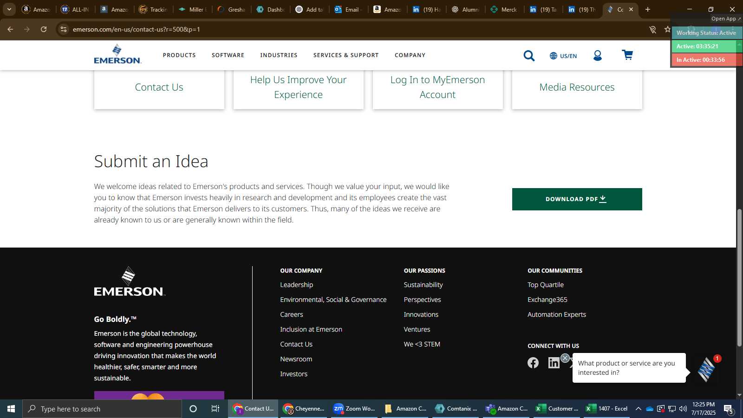The image size is (743, 418).
Task: Open the Perspectives footer link
Action: [x=422, y=300]
